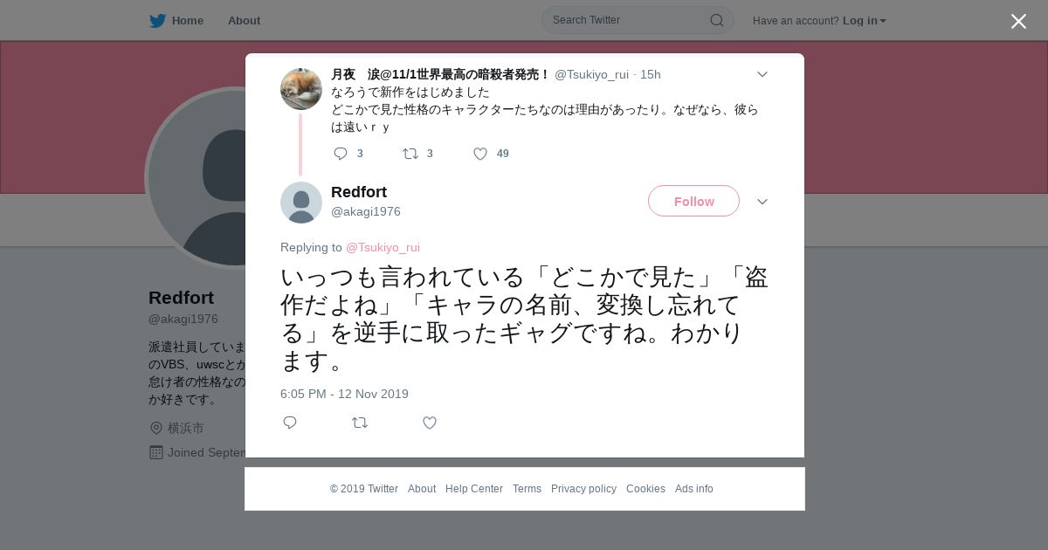Open the @Tsukiyo_rui mention link
The image size is (1048, 550).
383,247
